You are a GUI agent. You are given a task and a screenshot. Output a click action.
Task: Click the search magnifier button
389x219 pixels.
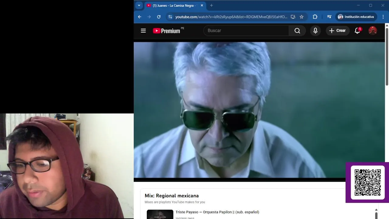tap(297, 30)
